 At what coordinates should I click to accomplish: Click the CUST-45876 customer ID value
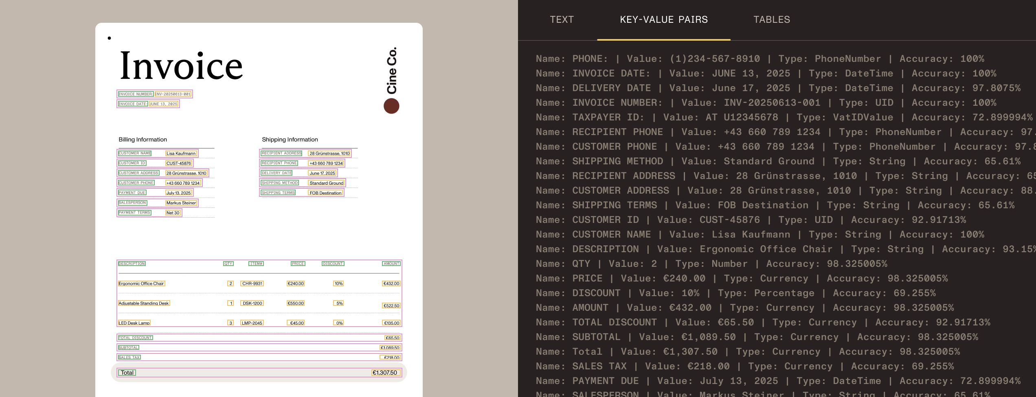tap(178, 163)
